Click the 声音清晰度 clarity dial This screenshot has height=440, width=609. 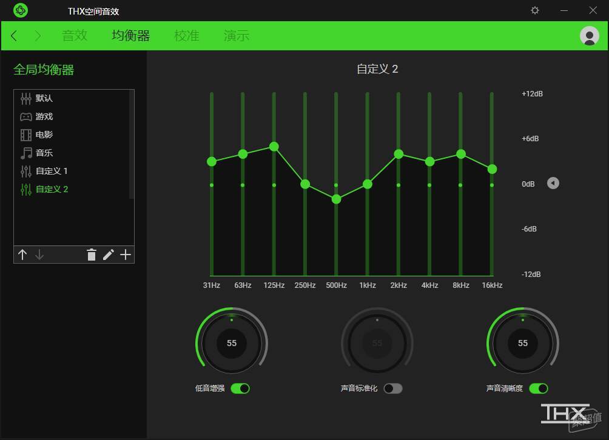tap(523, 343)
